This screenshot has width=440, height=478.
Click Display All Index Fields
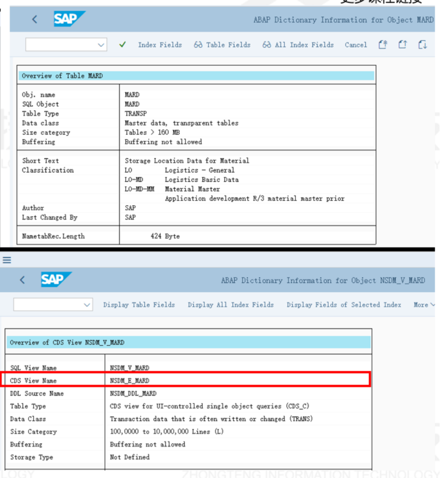click(x=230, y=305)
